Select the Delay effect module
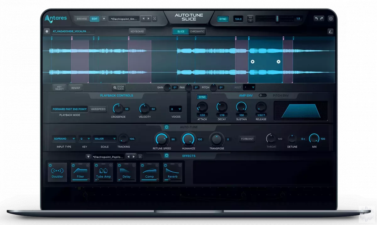377x225 pixels. click(x=127, y=172)
